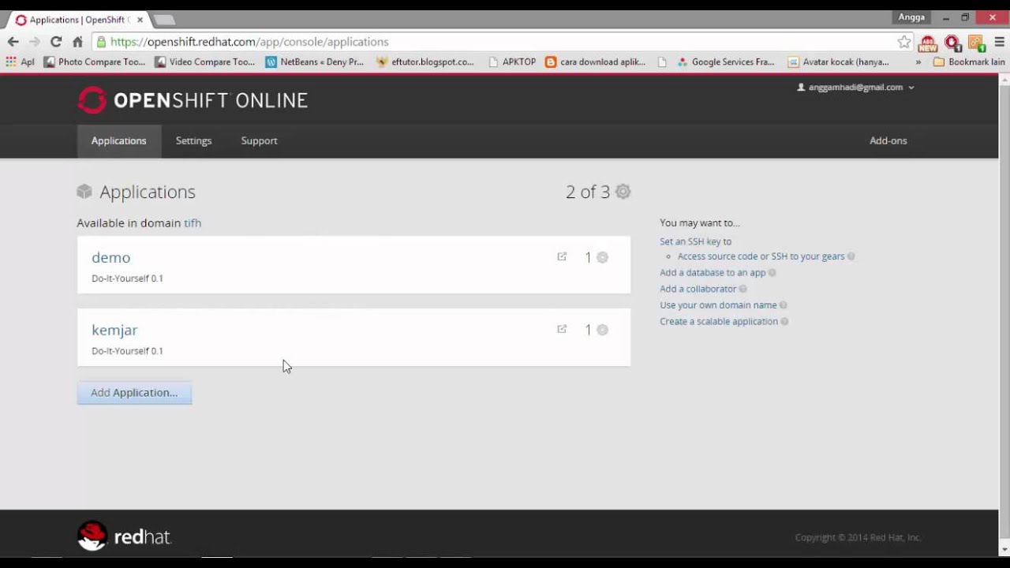Open the Support tab
The width and height of the screenshot is (1010, 568).
[259, 140]
